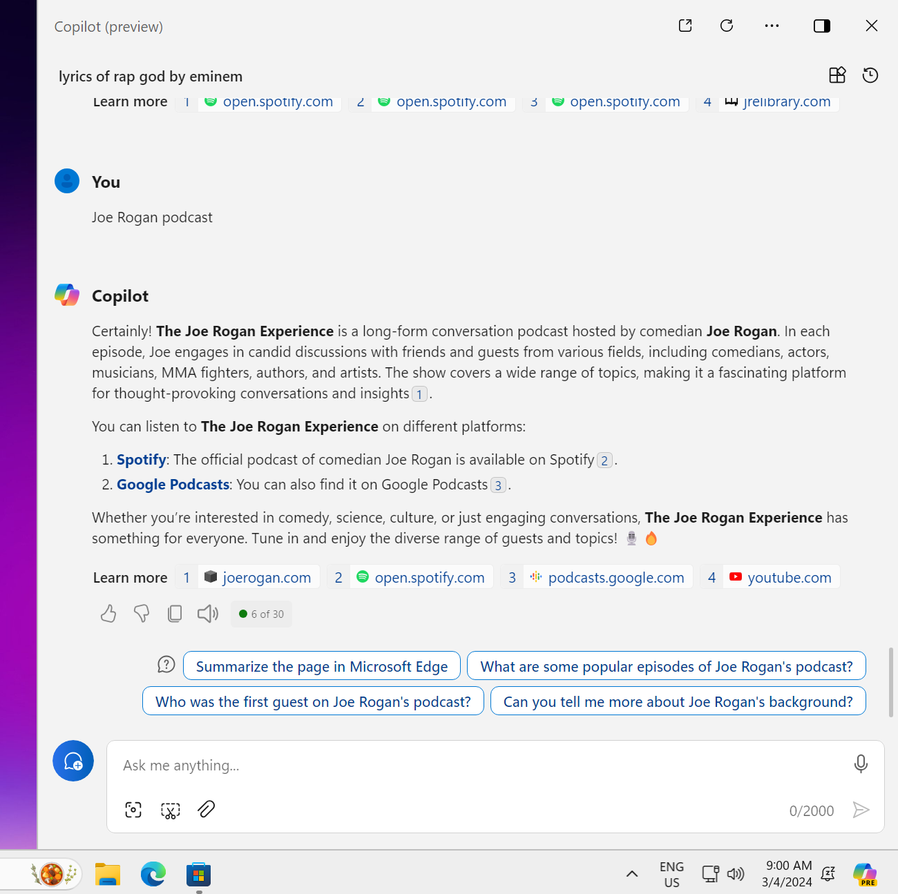
Task: Click the thumbs up like icon
Action: pyautogui.click(x=108, y=613)
